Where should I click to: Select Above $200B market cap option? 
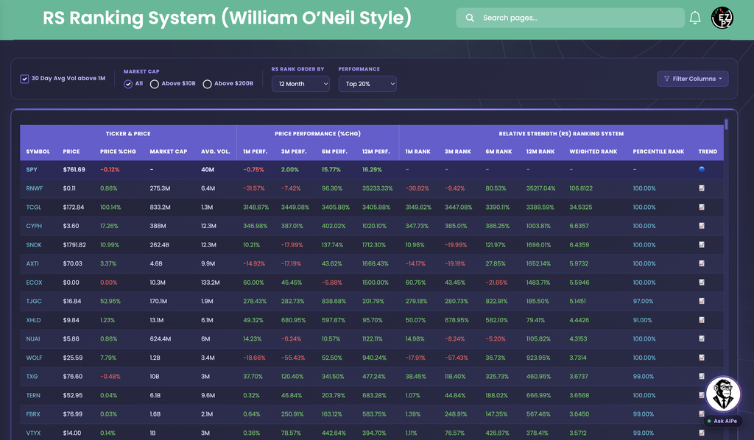[207, 84]
